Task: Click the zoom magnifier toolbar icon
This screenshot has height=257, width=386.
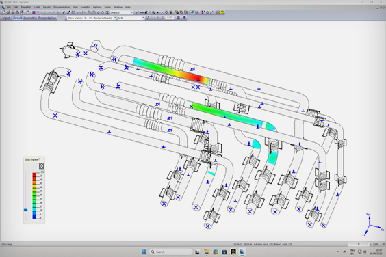Action: pos(153,12)
